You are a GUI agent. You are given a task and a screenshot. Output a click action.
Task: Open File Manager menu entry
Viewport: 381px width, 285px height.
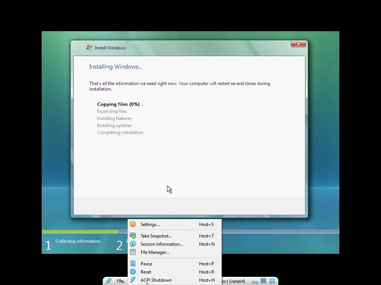tap(175, 252)
